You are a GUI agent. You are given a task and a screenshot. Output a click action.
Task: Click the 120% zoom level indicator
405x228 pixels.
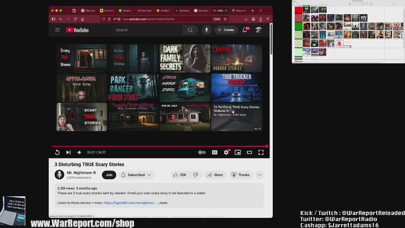click(x=217, y=19)
